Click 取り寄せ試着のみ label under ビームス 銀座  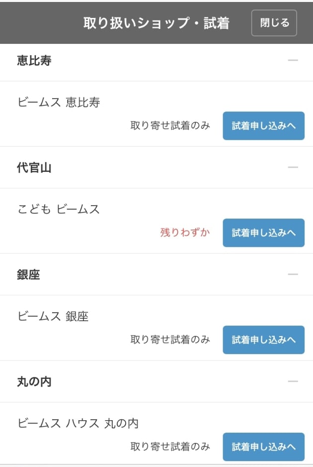click(x=170, y=339)
